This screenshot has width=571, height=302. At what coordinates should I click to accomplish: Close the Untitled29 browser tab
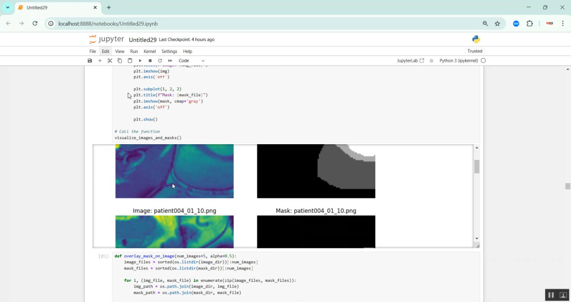[95, 8]
